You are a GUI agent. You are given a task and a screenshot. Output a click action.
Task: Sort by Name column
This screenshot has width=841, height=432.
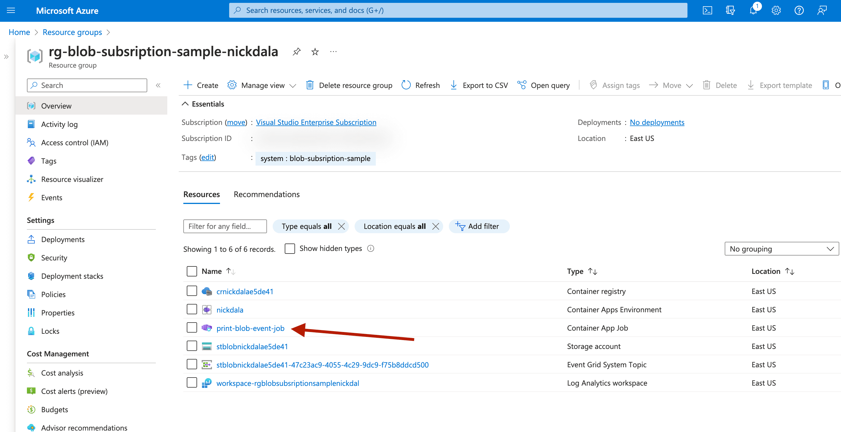(x=218, y=271)
